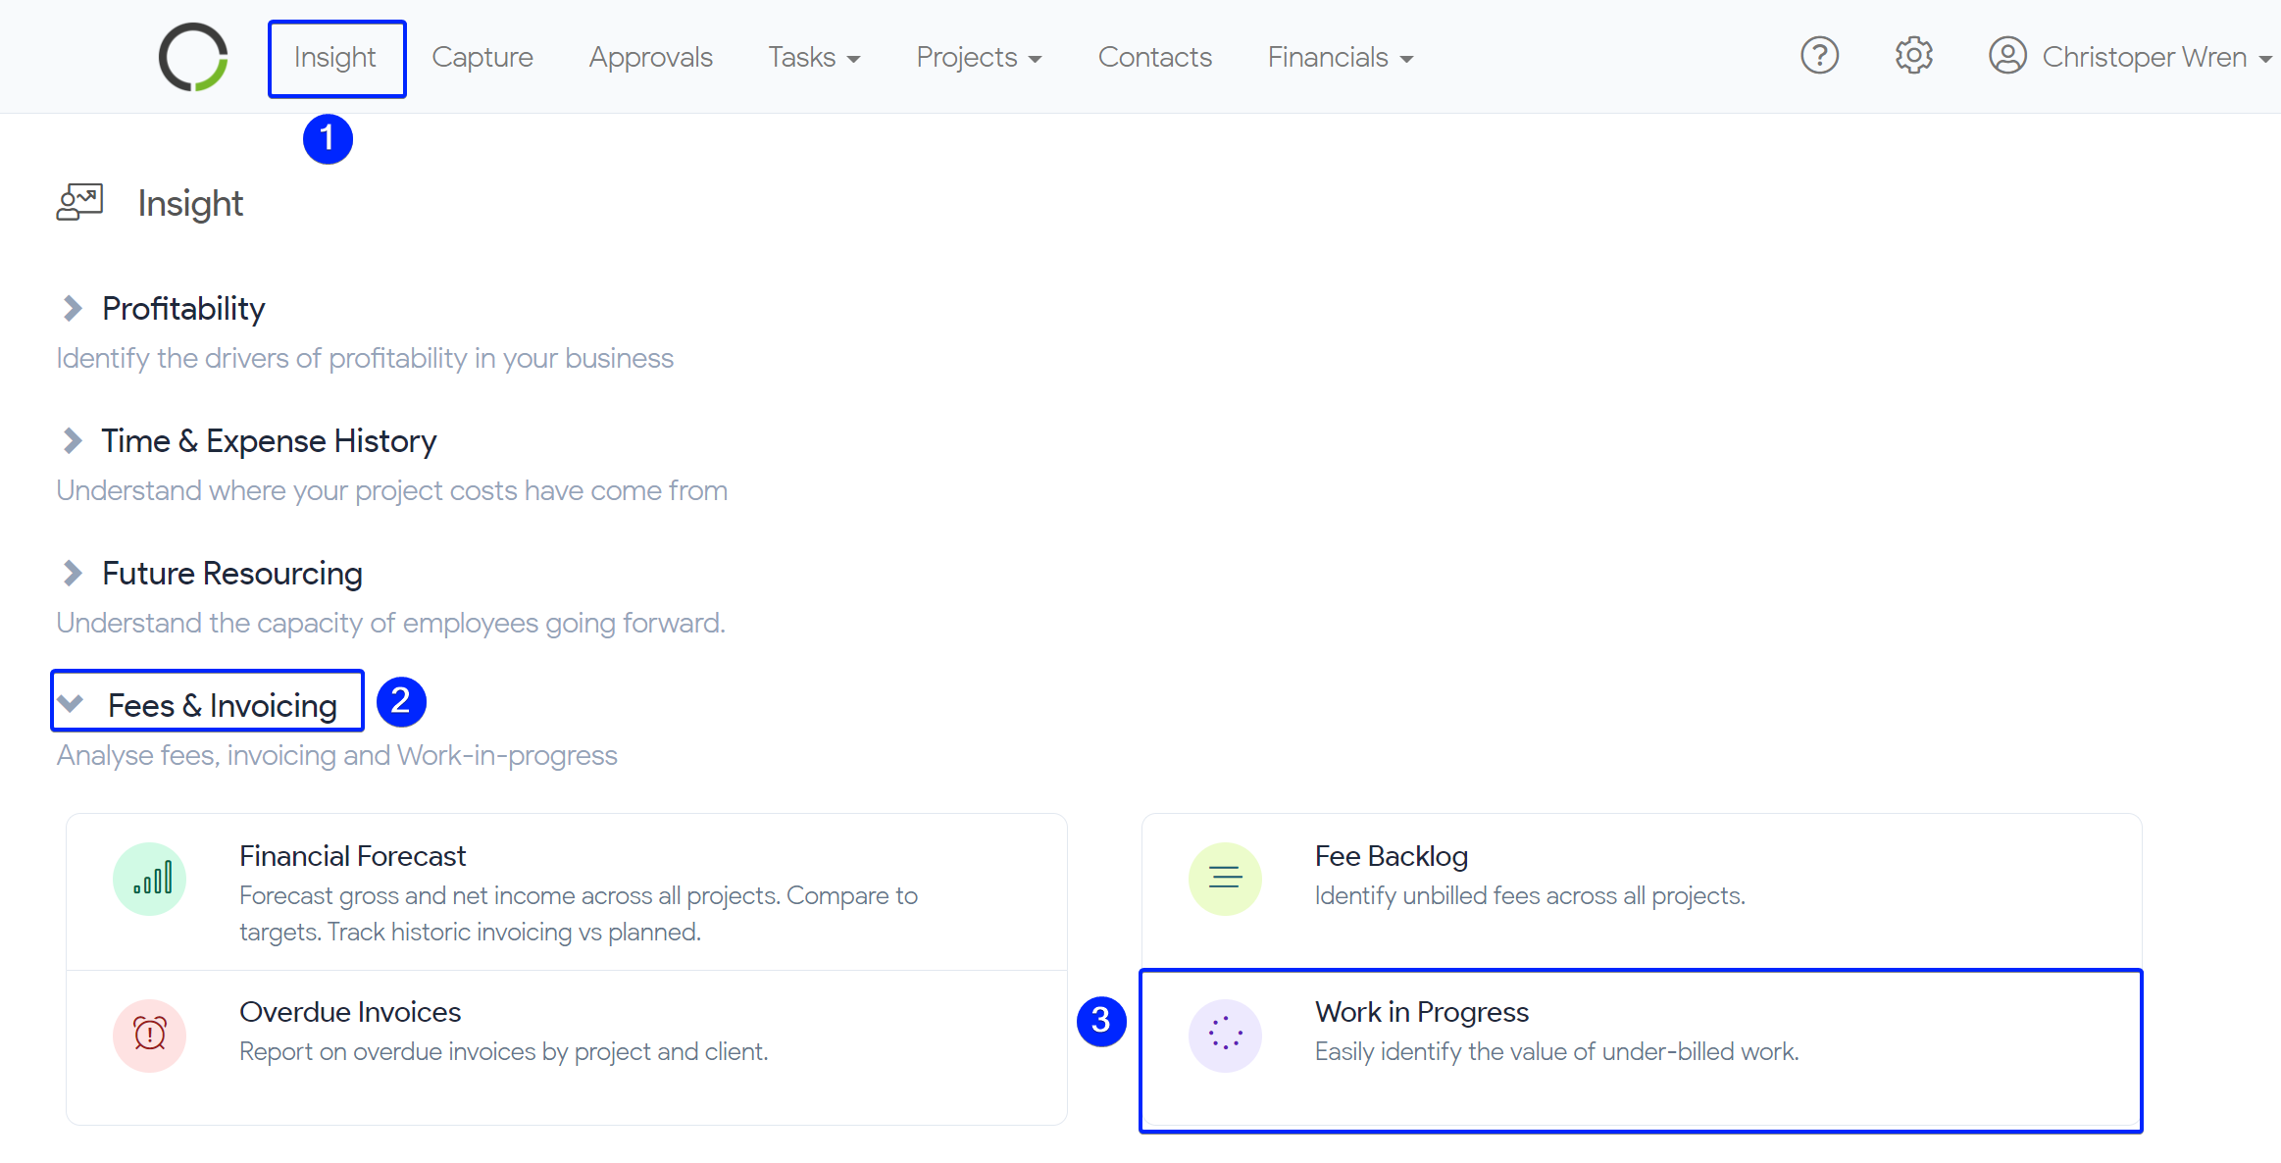Open the Tasks dropdown menu
This screenshot has width=2281, height=1163.
[x=813, y=58]
